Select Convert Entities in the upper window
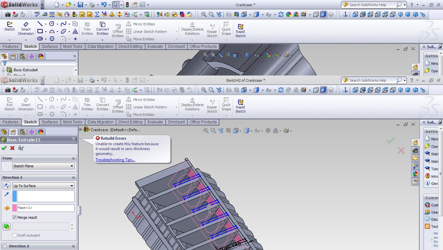This screenshot has width=443, height=250. (x=102, y=29)
